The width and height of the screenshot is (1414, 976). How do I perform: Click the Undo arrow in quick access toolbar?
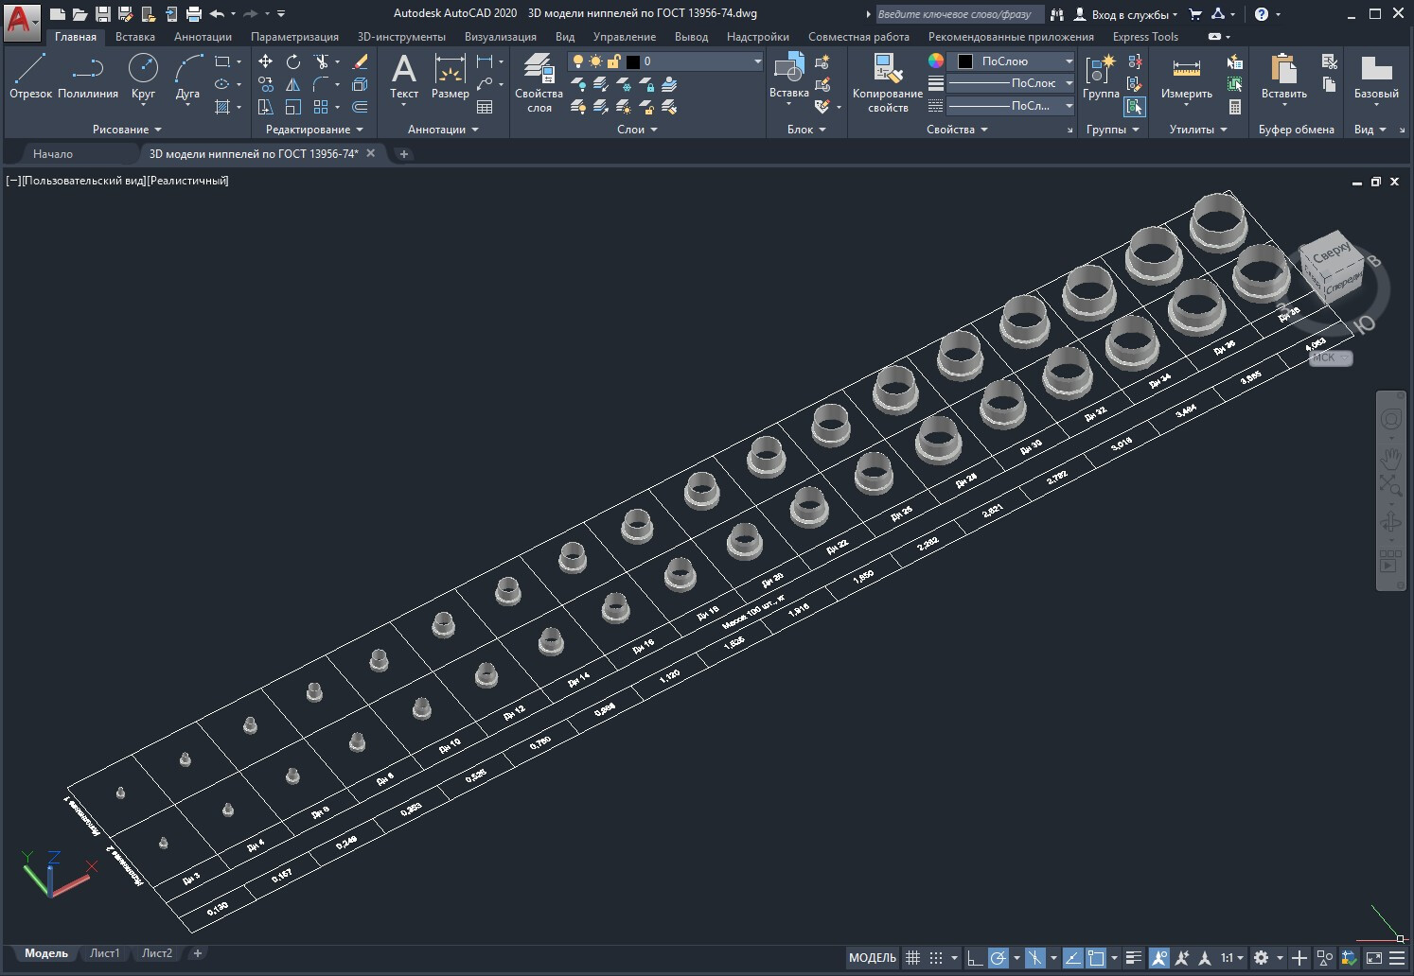pos(217,14)
